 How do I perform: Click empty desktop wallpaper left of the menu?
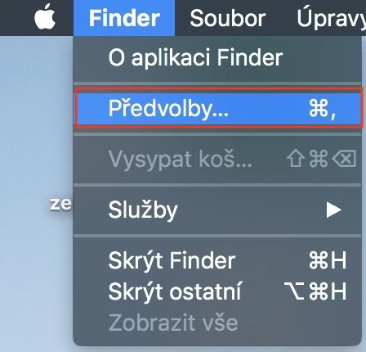pyautogui.click(x=35, y=123)
